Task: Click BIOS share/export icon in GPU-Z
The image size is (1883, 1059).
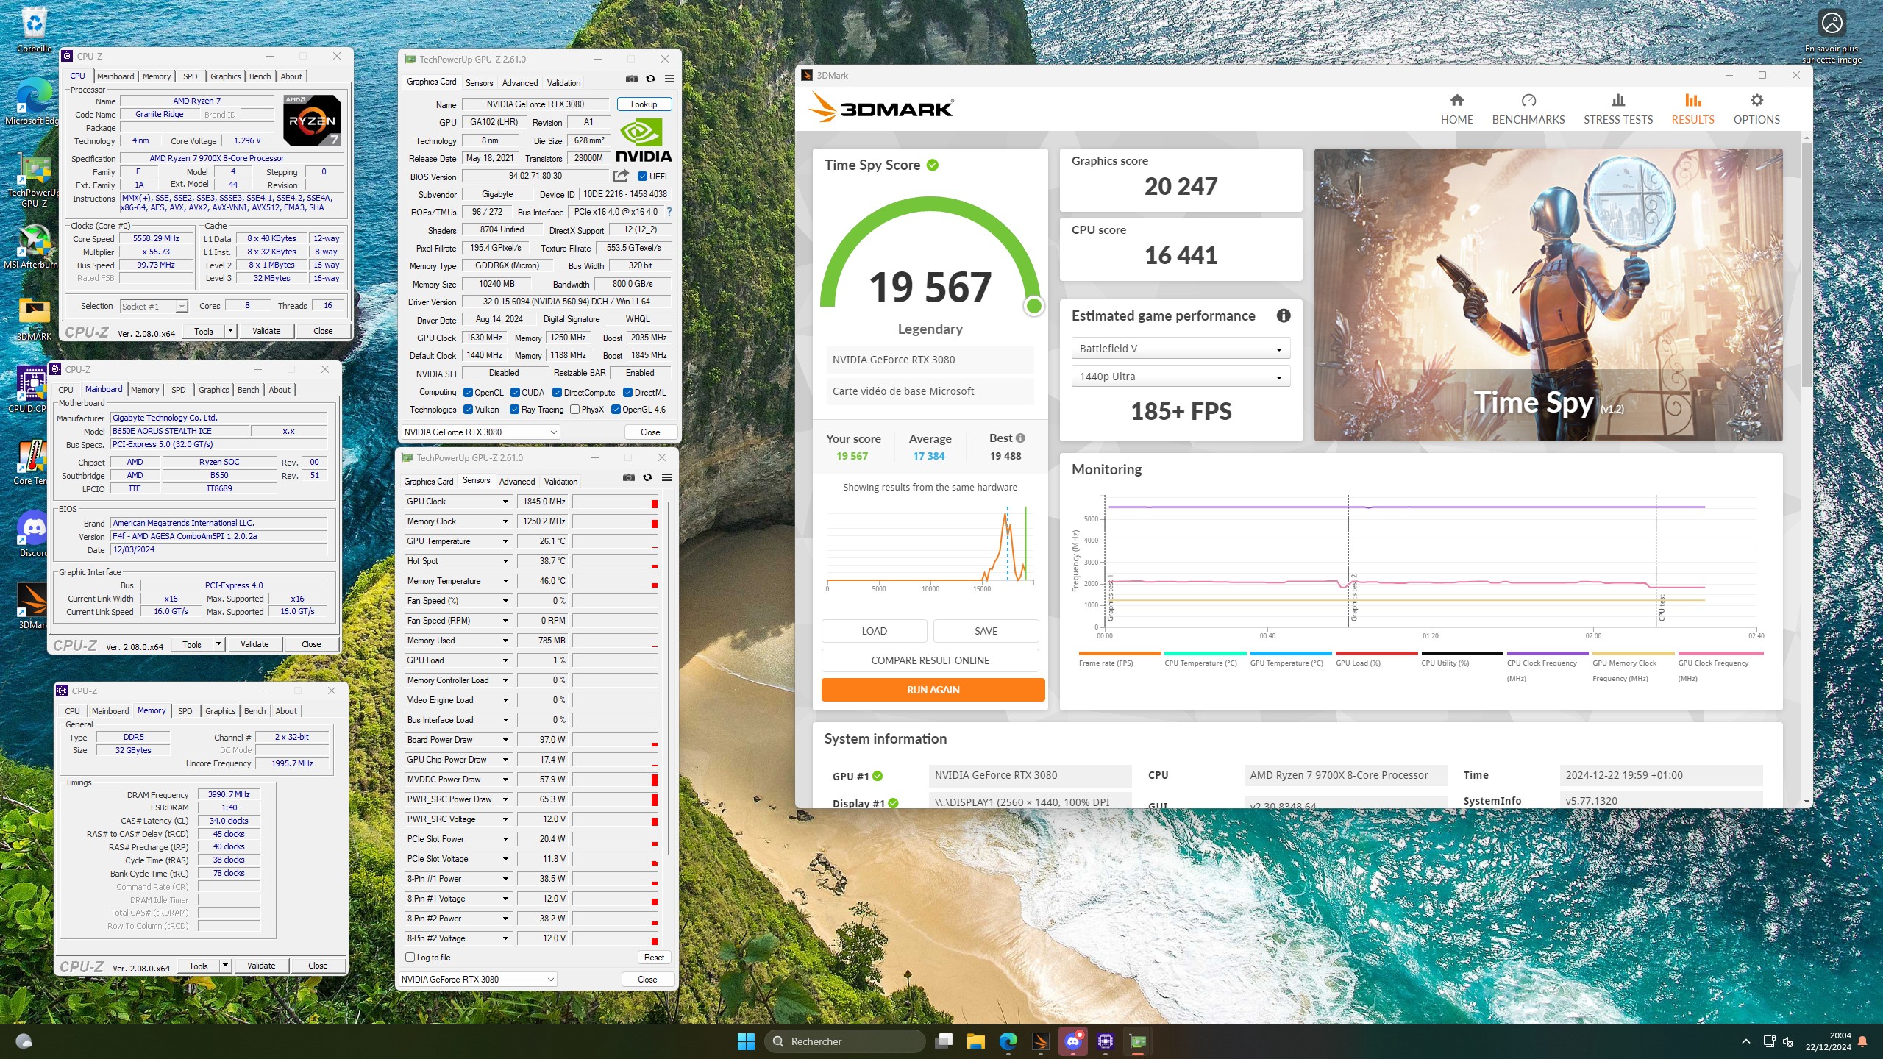Action: point(621,176)
